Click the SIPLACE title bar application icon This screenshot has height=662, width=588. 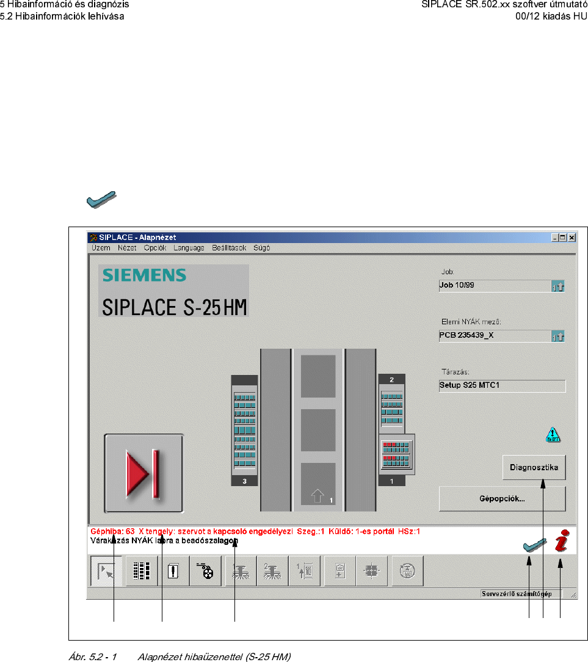coord(93,238)
